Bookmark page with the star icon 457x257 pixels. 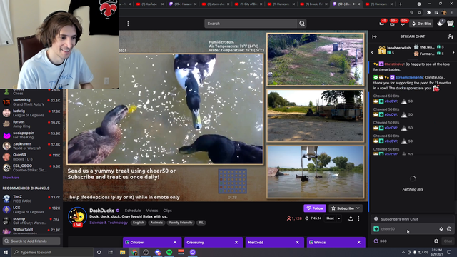coord(419,13)
